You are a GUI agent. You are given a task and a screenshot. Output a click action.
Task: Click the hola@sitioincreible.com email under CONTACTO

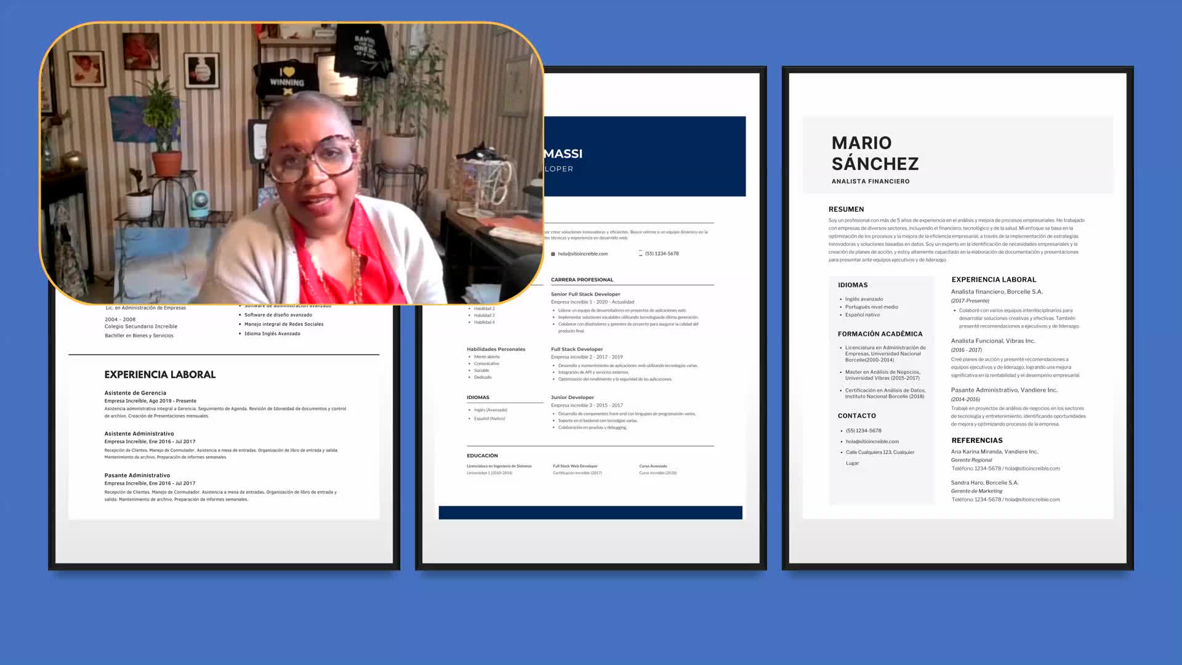(x=872, y=441)
